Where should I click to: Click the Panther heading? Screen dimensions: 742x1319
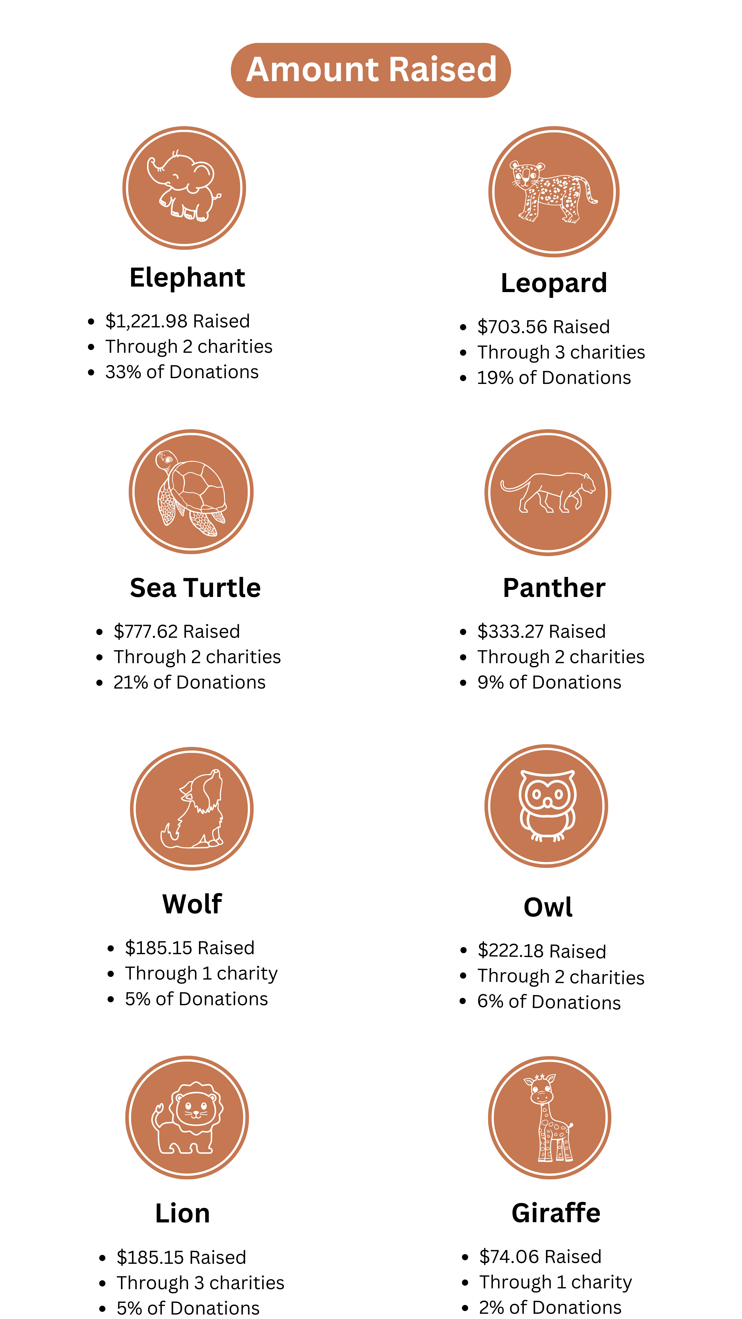(x=554, y=587)
